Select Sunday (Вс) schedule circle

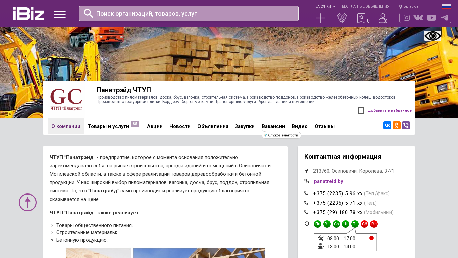[374, 224]
